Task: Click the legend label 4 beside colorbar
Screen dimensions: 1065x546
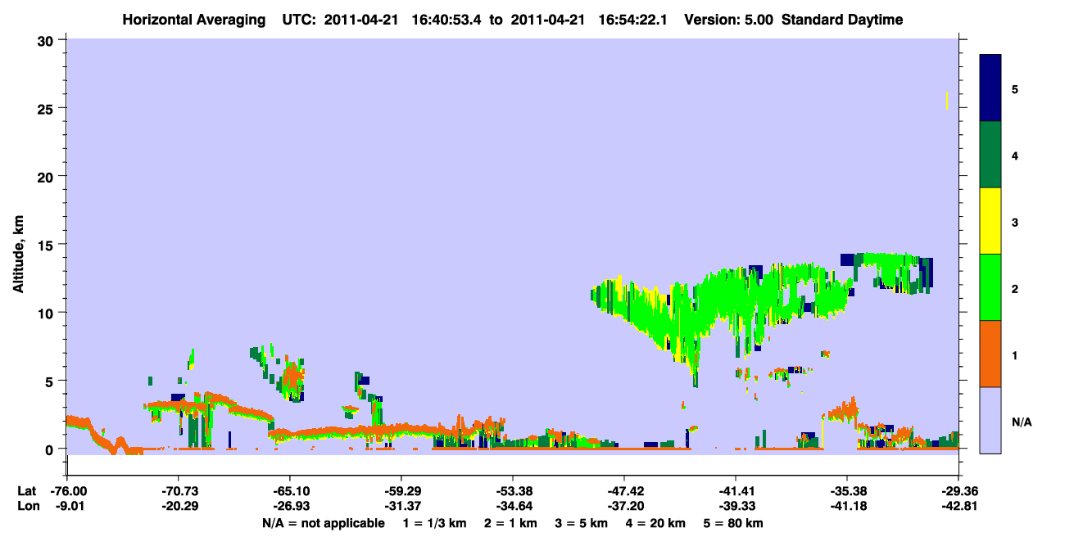Action: 1015,155
